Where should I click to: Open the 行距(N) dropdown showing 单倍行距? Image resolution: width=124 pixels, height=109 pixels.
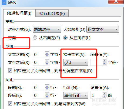[76, 95]
